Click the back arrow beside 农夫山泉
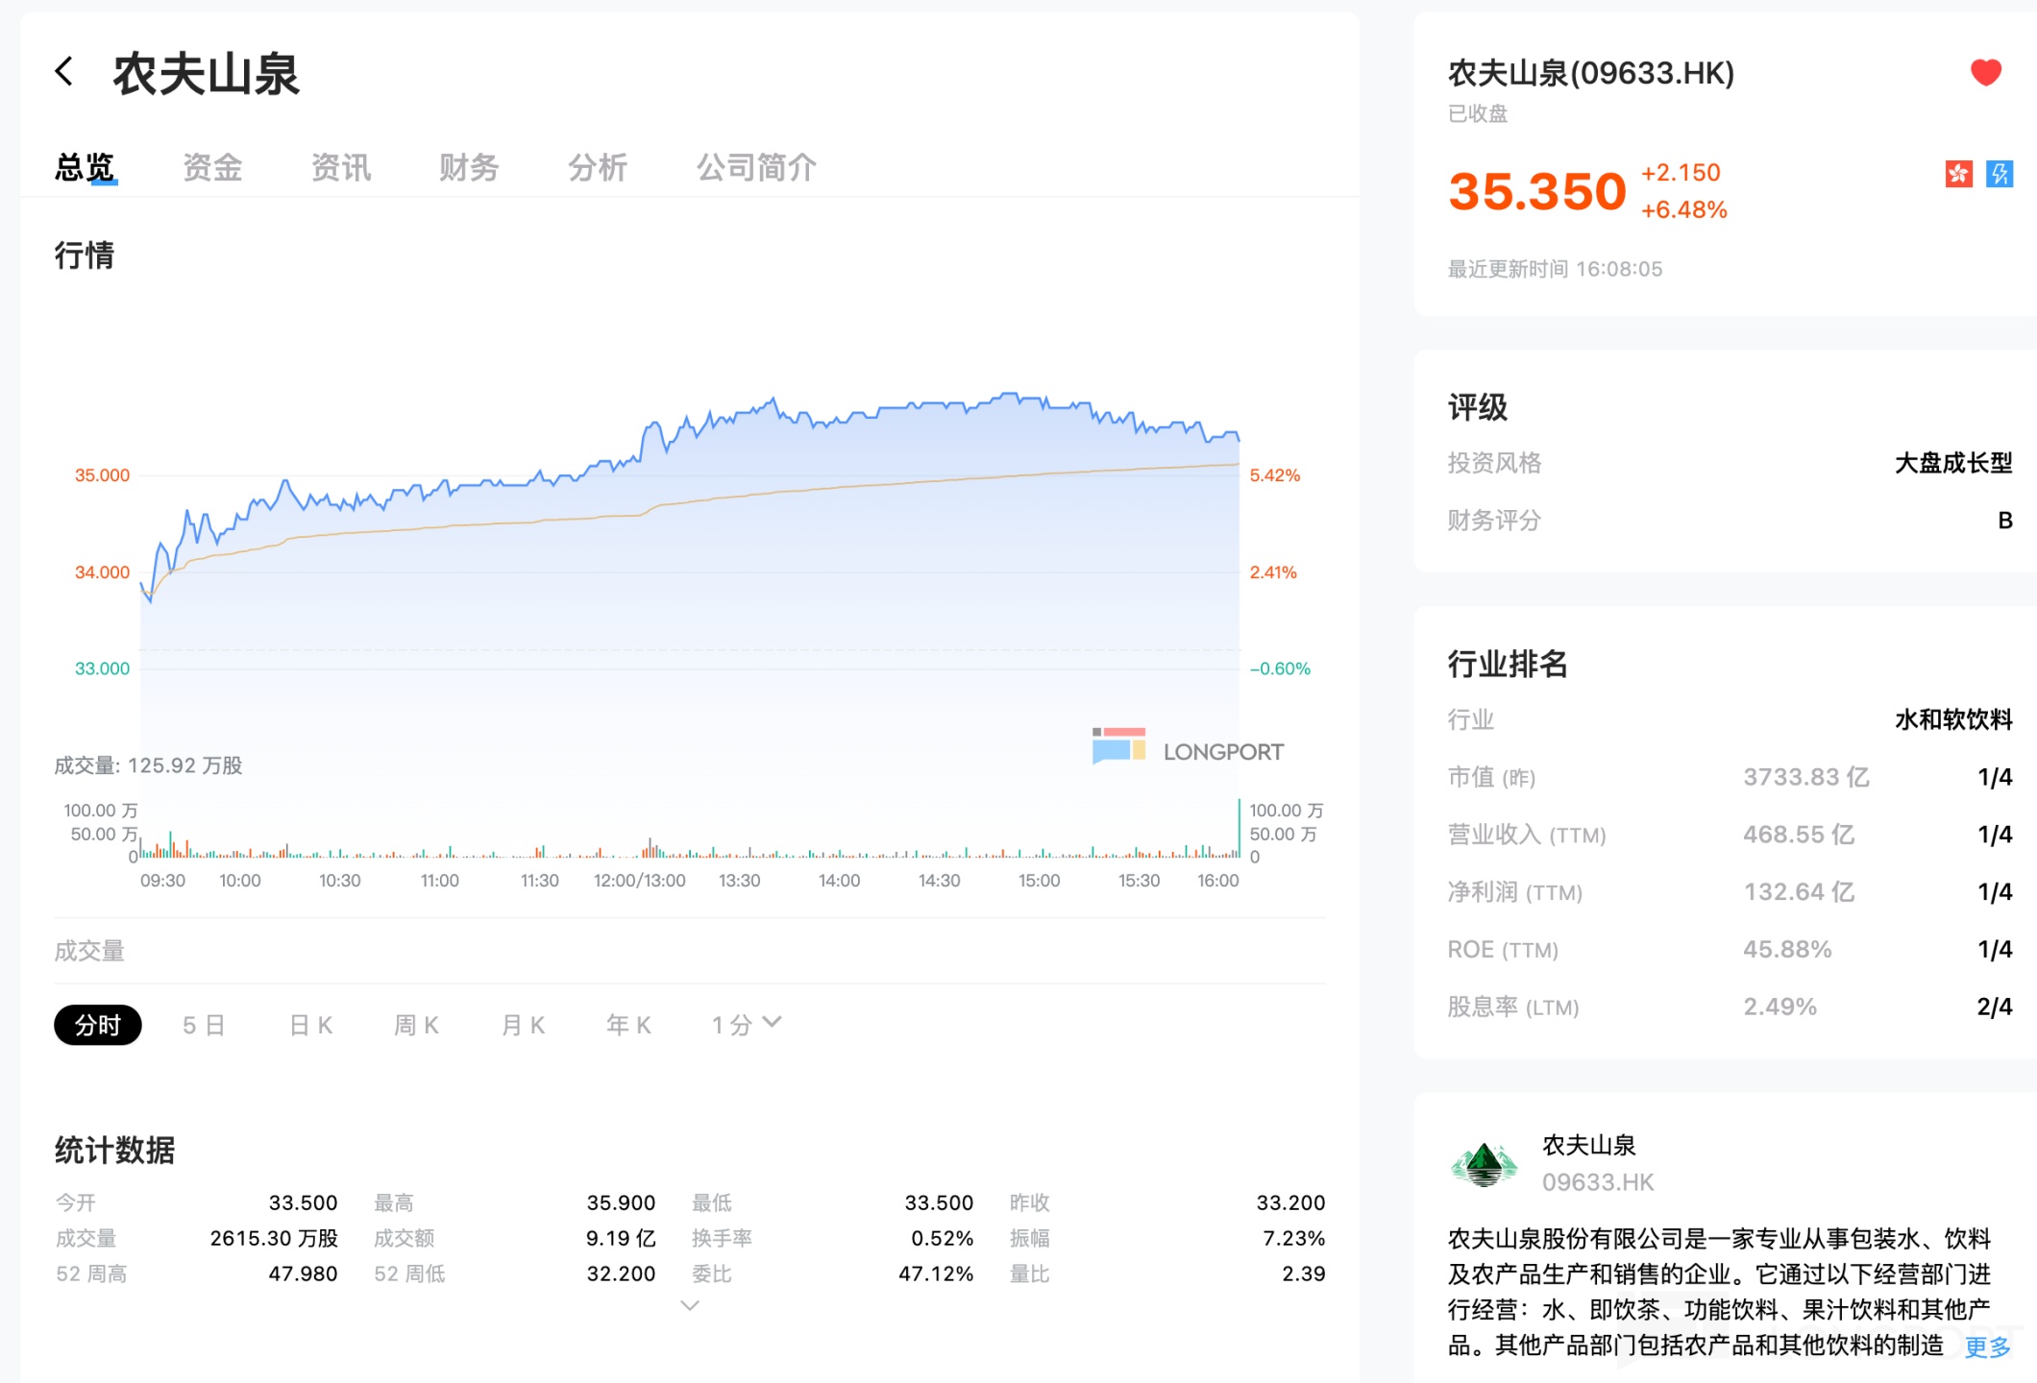Image resolution: width=2037 pixels, height=1383 pixels. [64, 71]
